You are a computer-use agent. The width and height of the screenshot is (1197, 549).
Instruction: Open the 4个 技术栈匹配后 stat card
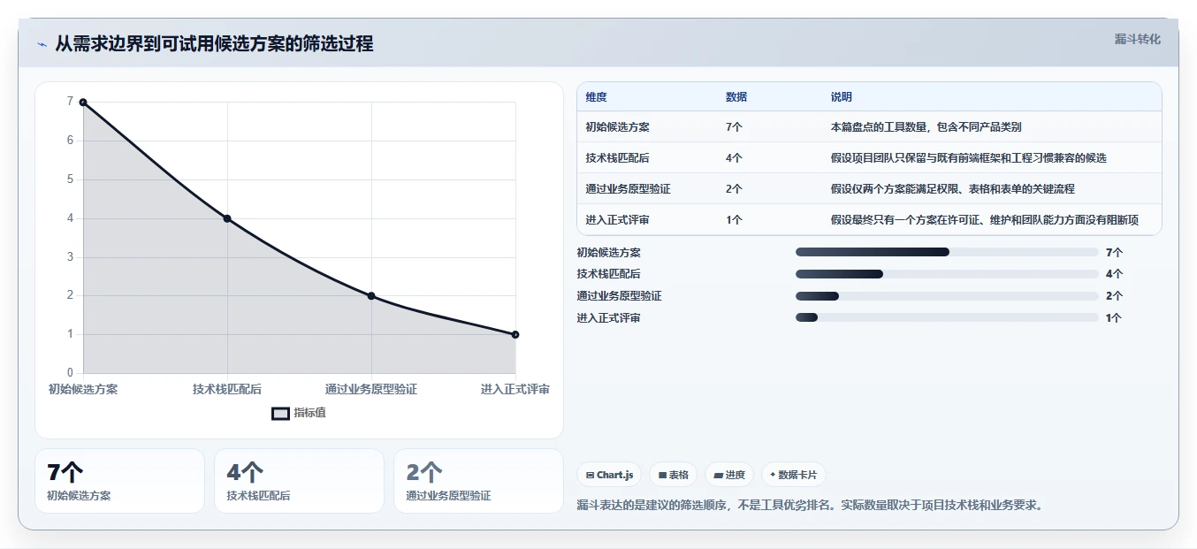pos(299,481)
